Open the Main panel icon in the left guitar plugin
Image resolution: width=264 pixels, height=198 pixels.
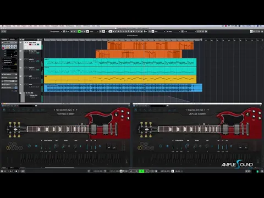[4, 110]
